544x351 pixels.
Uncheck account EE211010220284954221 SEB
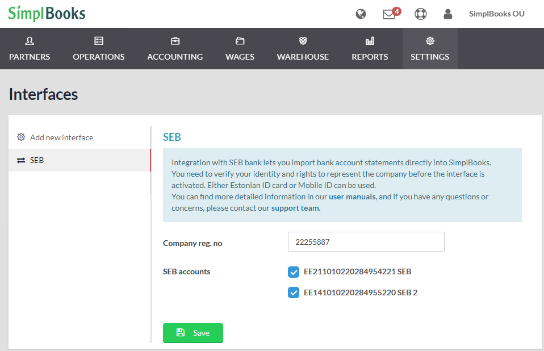[x=294, y=272]
